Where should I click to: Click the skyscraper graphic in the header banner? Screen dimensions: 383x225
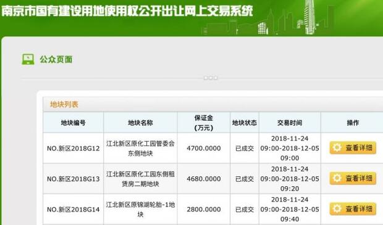pos(309,17)
